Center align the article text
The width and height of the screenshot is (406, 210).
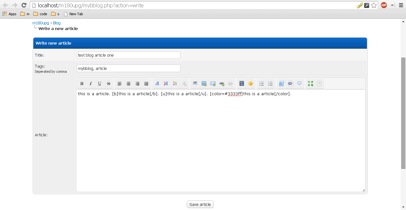128,83
